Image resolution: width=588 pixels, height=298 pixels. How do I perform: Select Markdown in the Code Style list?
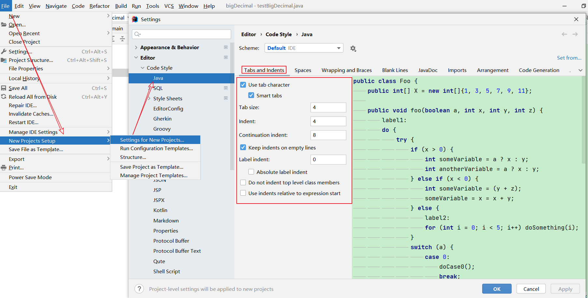(x=166, y=220)
